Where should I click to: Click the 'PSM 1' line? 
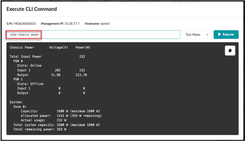[18, 79]
